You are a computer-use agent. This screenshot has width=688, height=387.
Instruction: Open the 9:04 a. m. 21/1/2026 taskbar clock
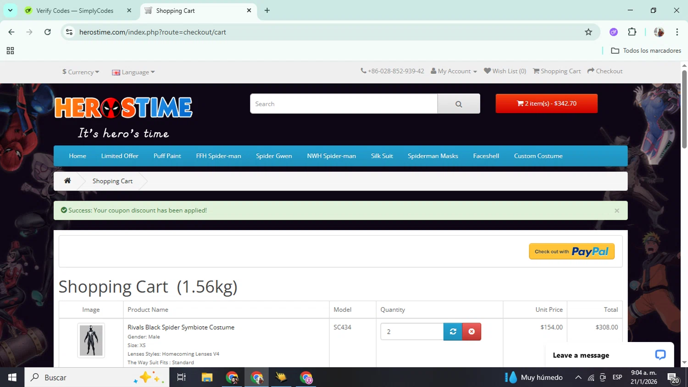coord(644,377)
